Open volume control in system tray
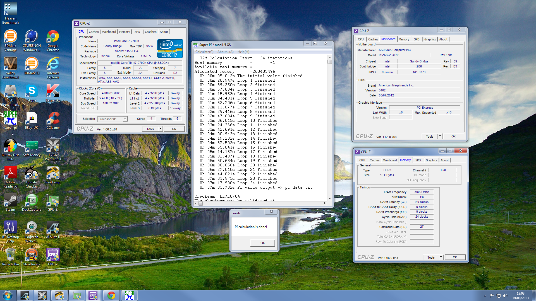This screenshot has width=536, height=301. click(505, 296)
